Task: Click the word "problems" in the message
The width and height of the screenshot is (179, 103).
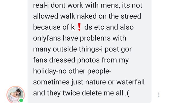Action: tap(95, 38)
